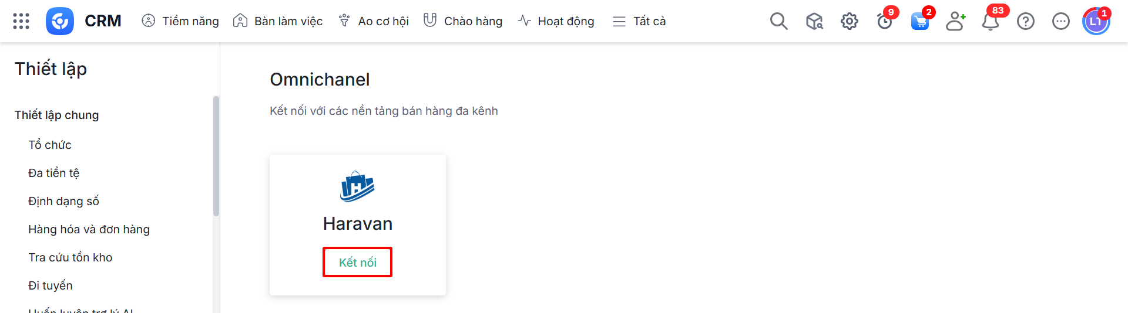Open the settings gear icon
This screenshot has width=1128, height=313.
point(850,21)
